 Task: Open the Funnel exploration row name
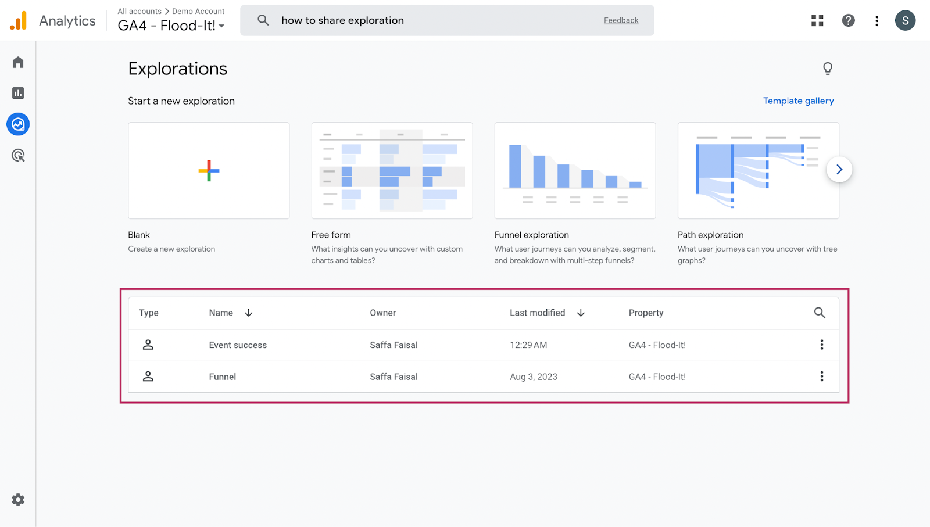(x=223, y=377)
